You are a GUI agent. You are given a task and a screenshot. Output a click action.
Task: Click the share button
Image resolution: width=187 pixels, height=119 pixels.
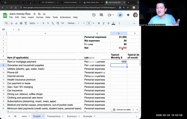coord(120,15)
